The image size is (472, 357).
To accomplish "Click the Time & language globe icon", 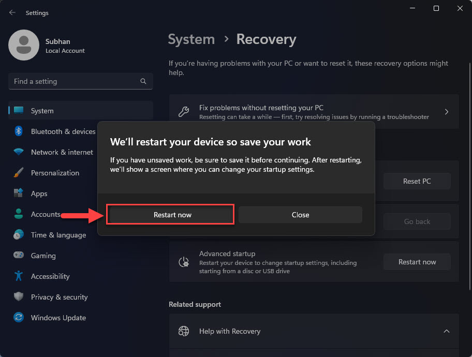I will pyautogui.click(x=19, y=235).
